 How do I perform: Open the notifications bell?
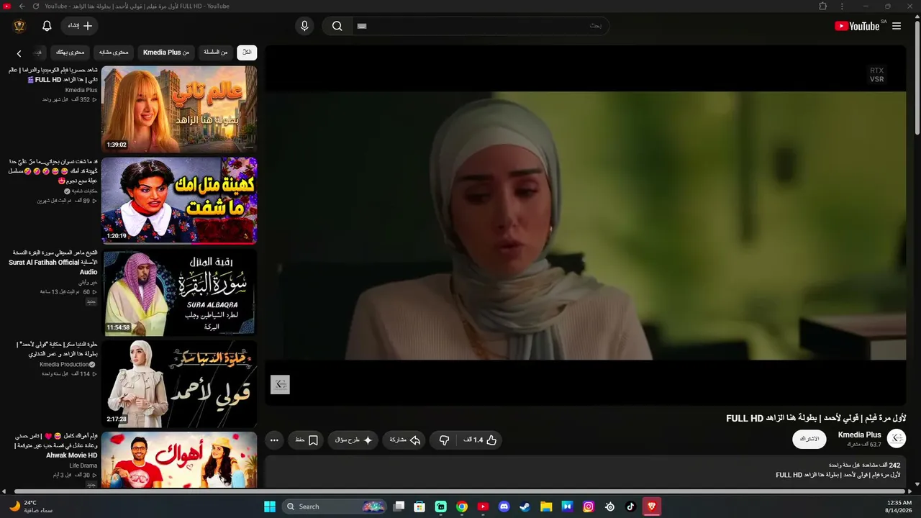[47, 26]
